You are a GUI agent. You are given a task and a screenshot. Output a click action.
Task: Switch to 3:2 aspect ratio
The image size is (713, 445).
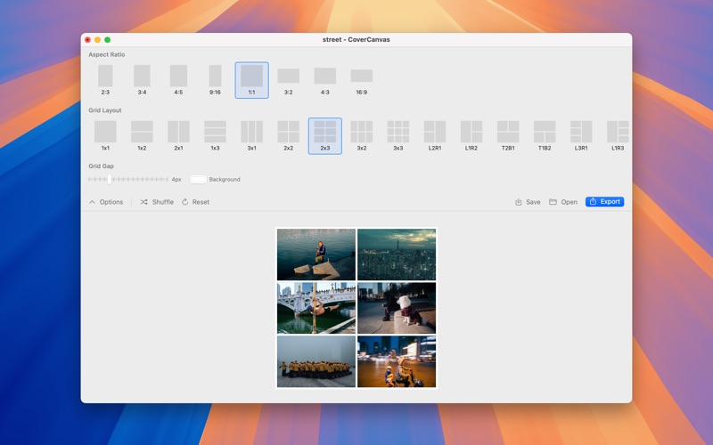[x=288, y=80]
